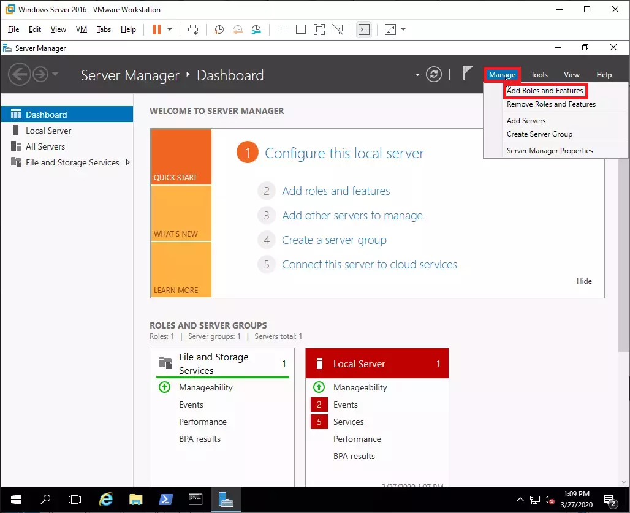Expand File and Storage Services arrow
The width and height of the screenshot is (630, 513).
click(x=127, y=162)
